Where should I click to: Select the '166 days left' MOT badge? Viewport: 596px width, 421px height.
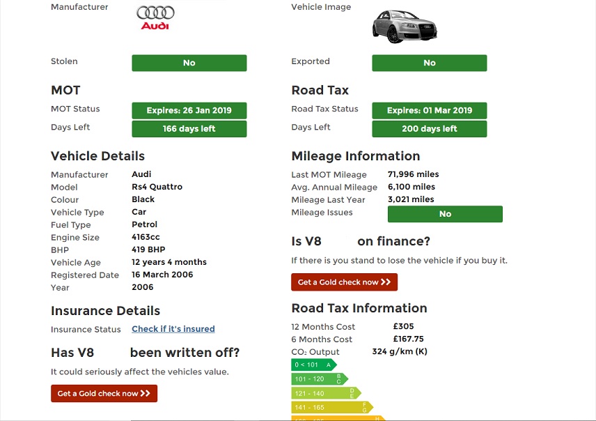[189, 129]
